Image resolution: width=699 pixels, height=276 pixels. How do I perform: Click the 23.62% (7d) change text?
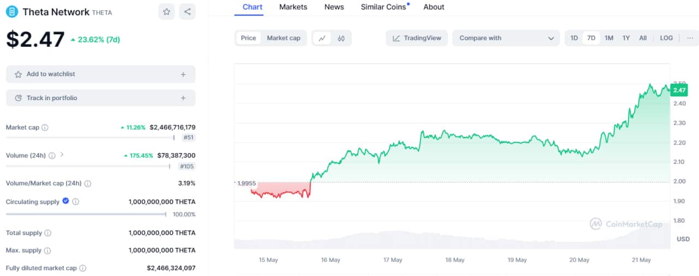[99, 40]
